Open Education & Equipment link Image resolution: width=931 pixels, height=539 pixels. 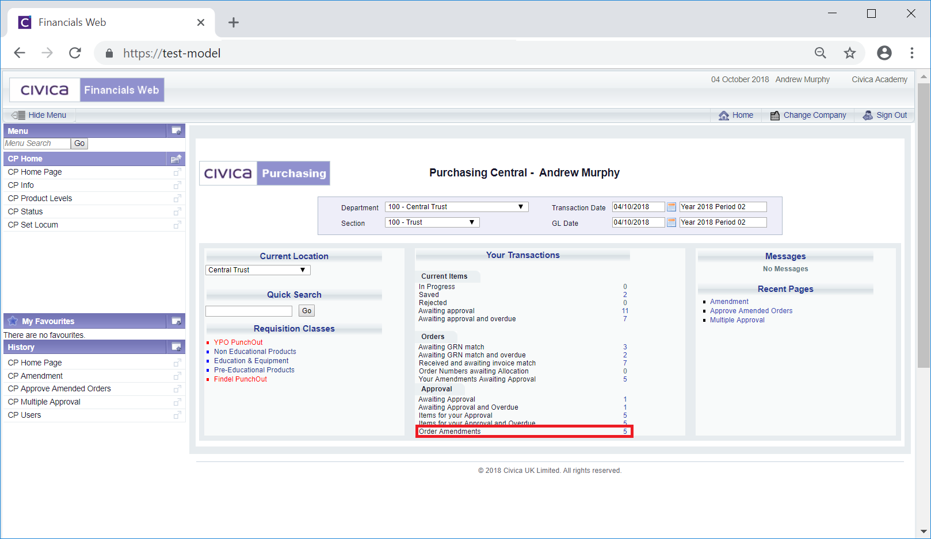click(x=251, y=361)
